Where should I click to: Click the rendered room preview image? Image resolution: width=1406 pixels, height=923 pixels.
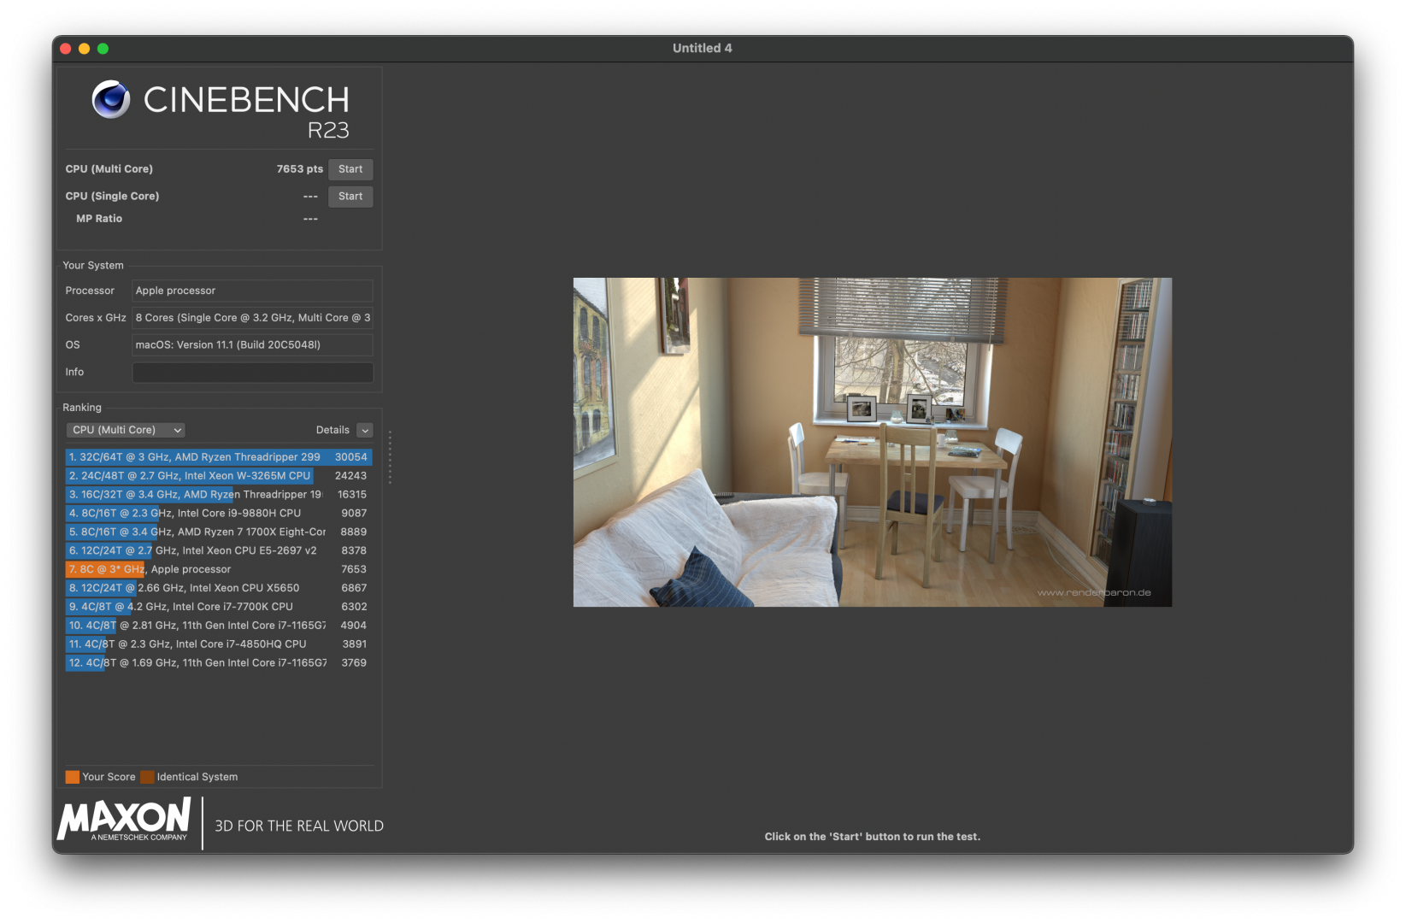click(x=872, y=442)
